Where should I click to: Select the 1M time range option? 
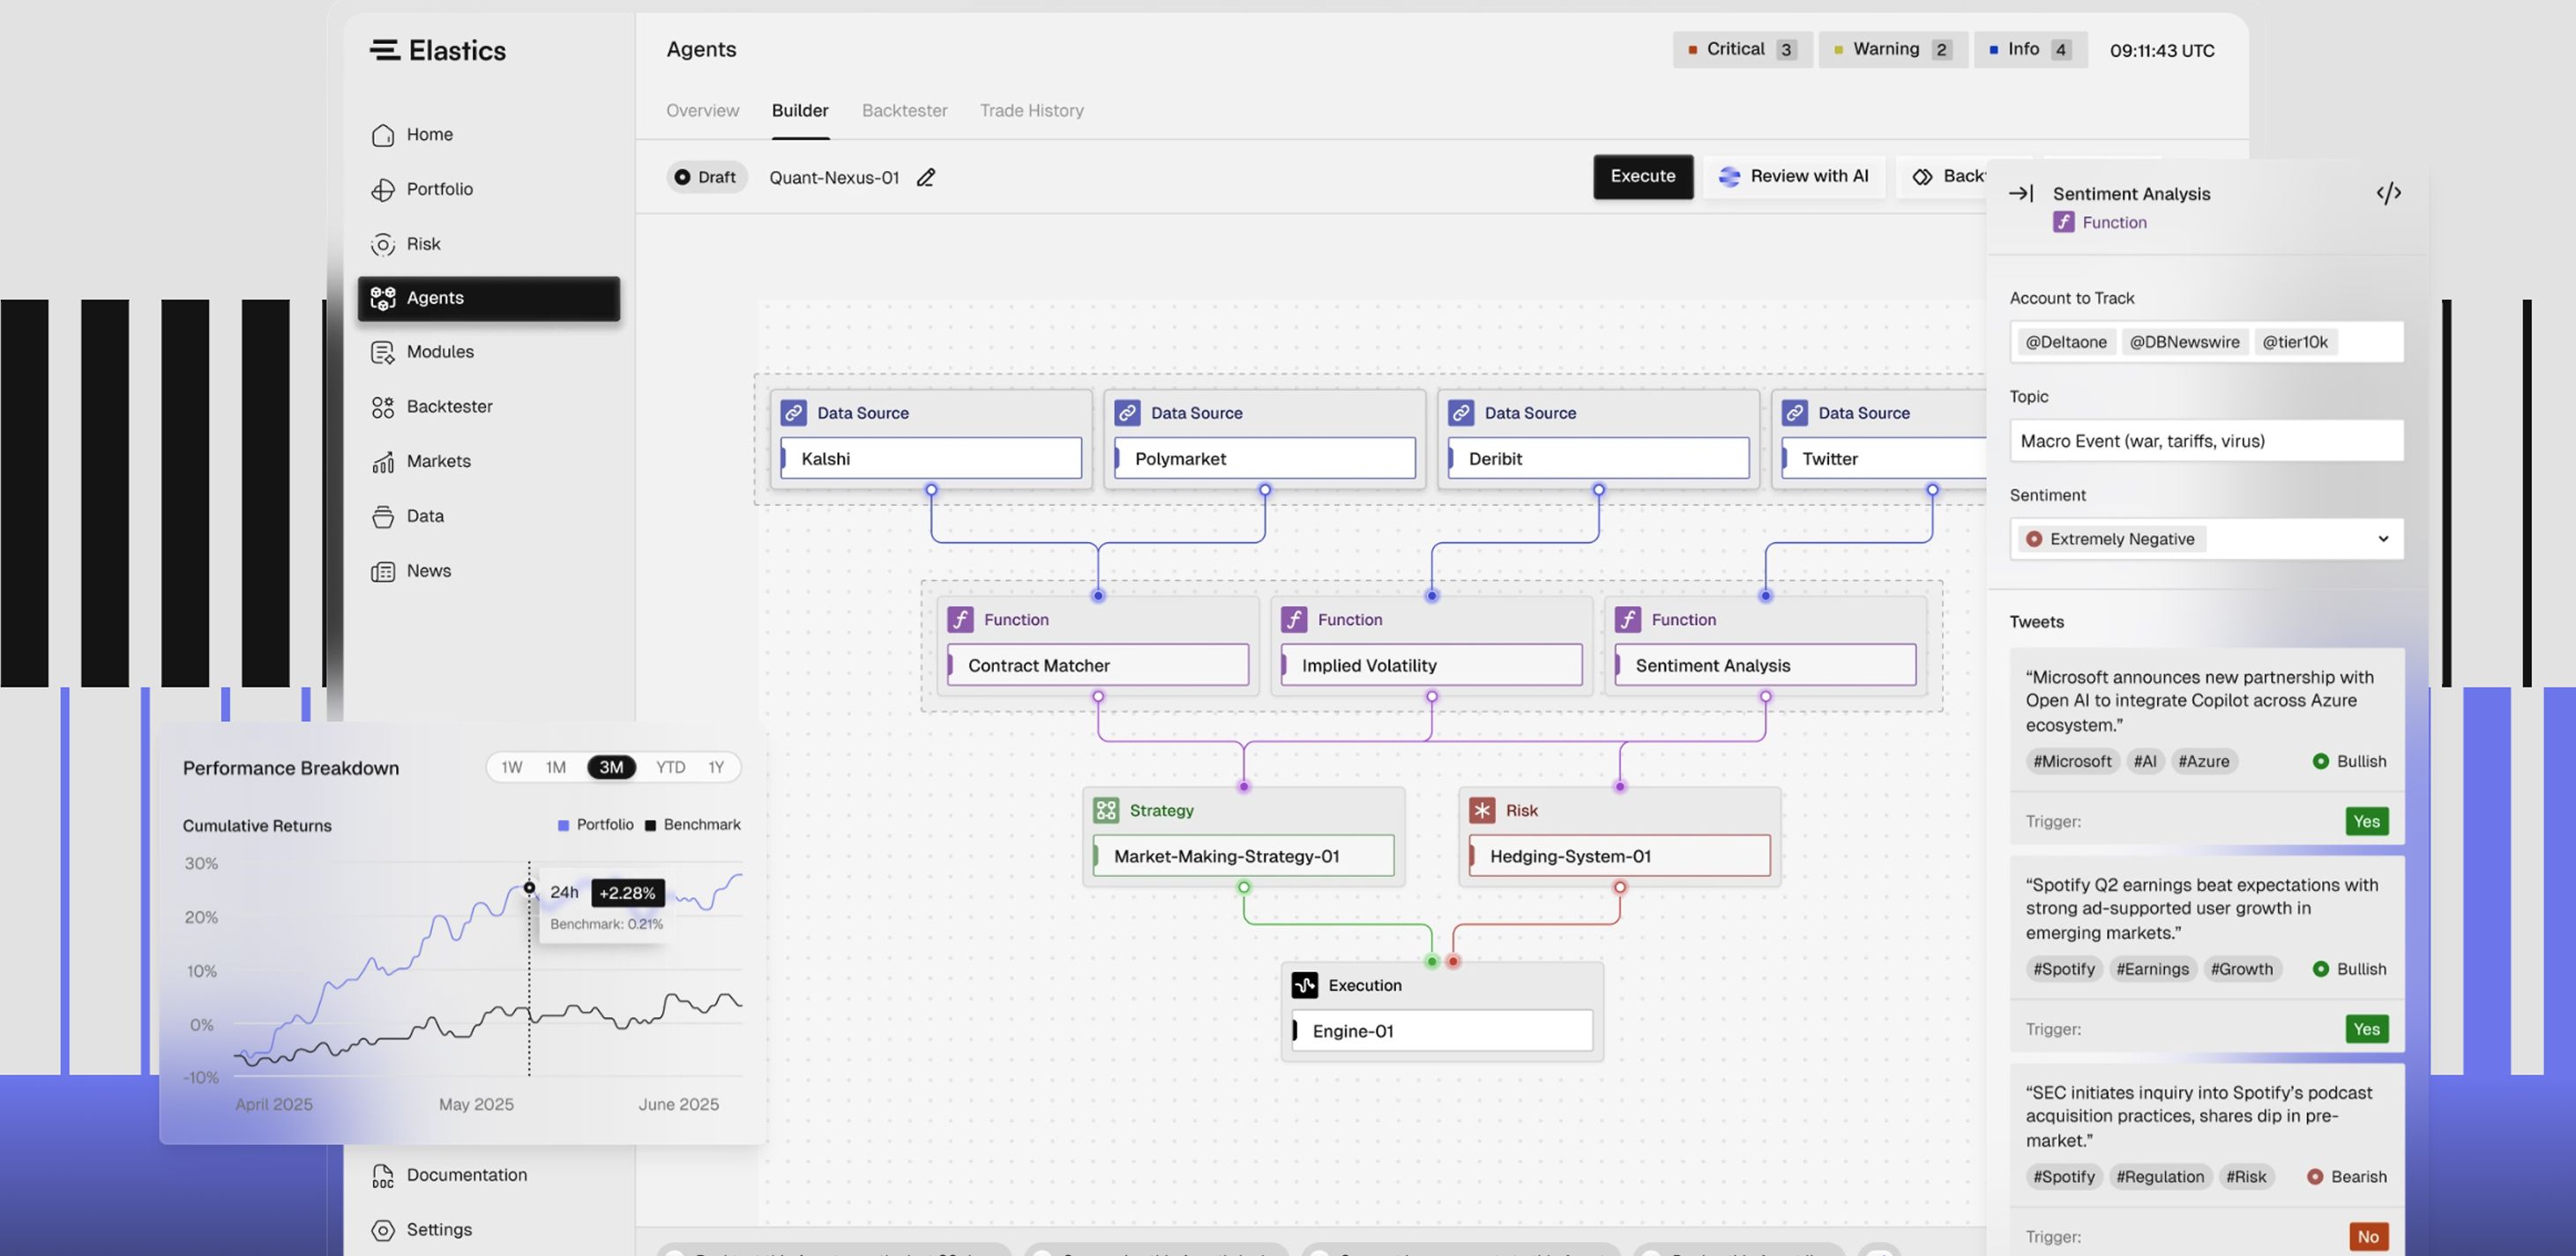(x=556, y=768)
